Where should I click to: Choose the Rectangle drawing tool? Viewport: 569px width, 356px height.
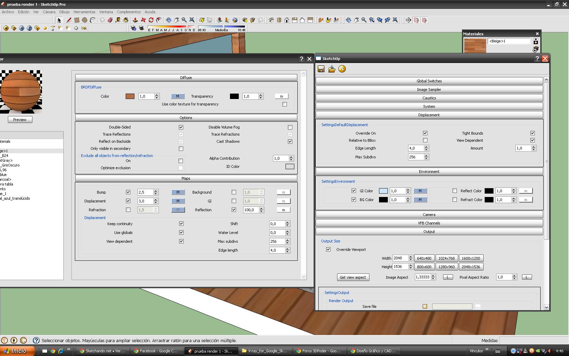tap(77, 20)
